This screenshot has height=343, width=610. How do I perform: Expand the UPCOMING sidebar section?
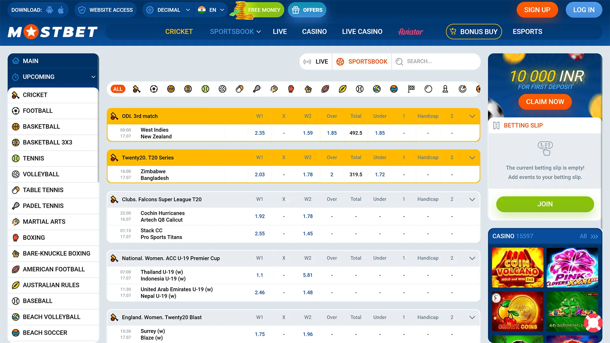click(53, 77)
